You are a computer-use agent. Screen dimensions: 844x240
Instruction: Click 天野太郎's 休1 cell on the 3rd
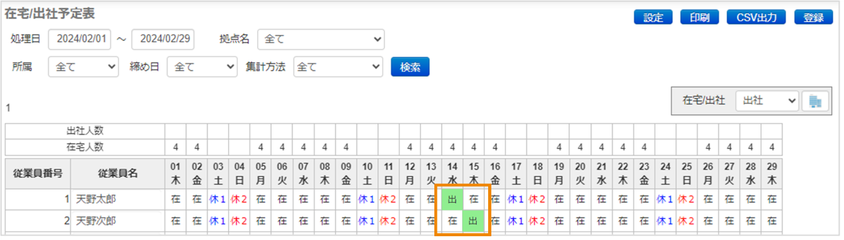pos(218,199)
